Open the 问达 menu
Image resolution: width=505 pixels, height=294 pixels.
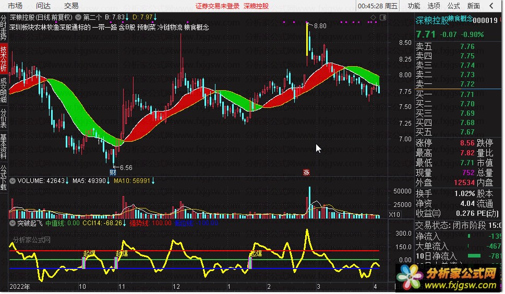click(x=43, y=6)
